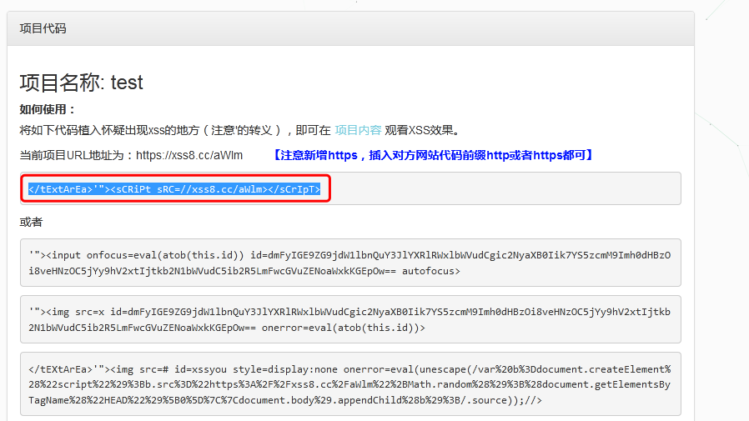Screen dimensions: 749x421
Task: Click the blue https notice text
Action: [x=433, y=155]
